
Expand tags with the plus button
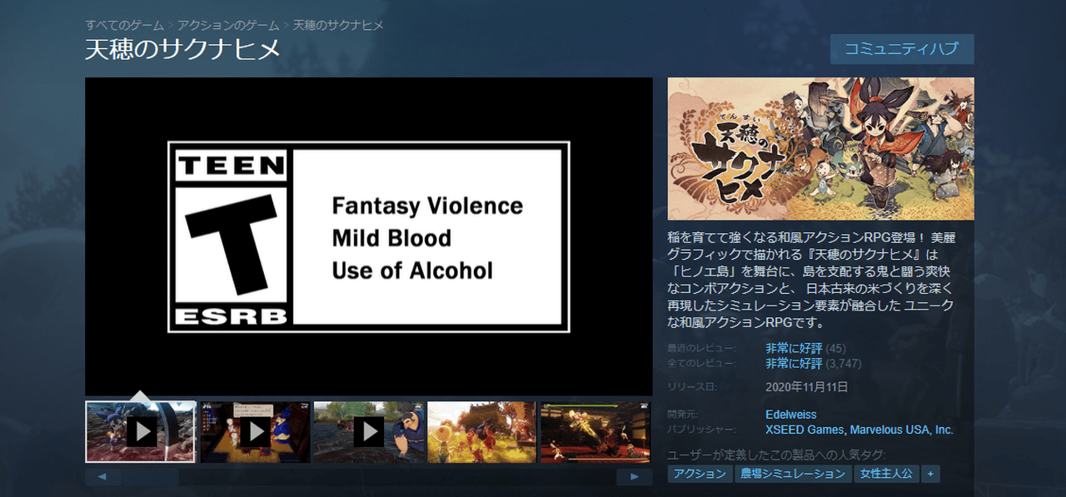930,474
